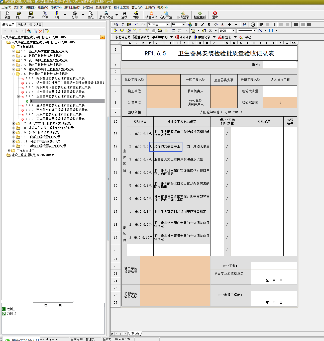Image resolution: width=324 pixels, height=341 pixels.
Task: Open the 评定(A) menu
Action: (88, 8)
